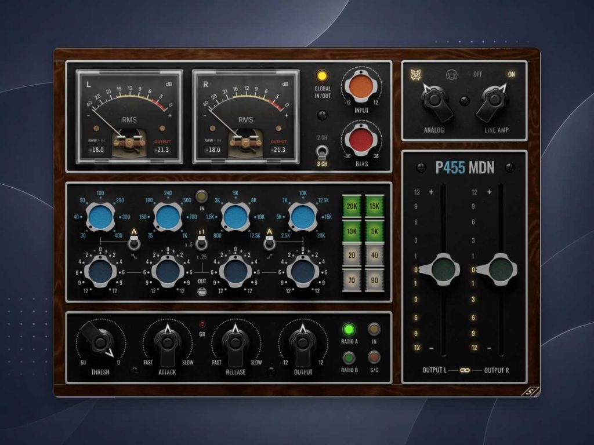This screenshot has height=445, width=594.
Task: Toggle the output L/R link chain icon
Action: click(465, 370)
